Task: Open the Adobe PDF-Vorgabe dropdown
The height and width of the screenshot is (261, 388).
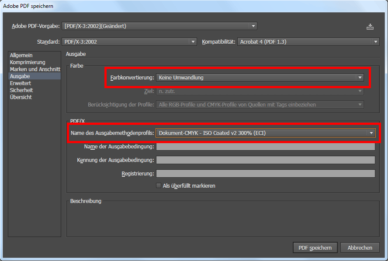Action: (x=159, y=26)
